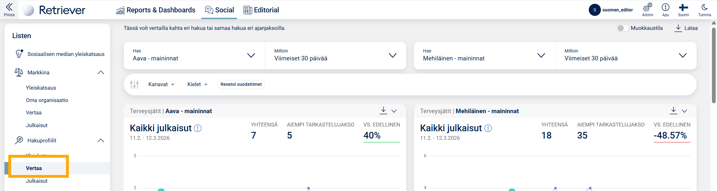Click the filter sliders icon
This screenshot has height=191, width=717.
tap(134, 85)
